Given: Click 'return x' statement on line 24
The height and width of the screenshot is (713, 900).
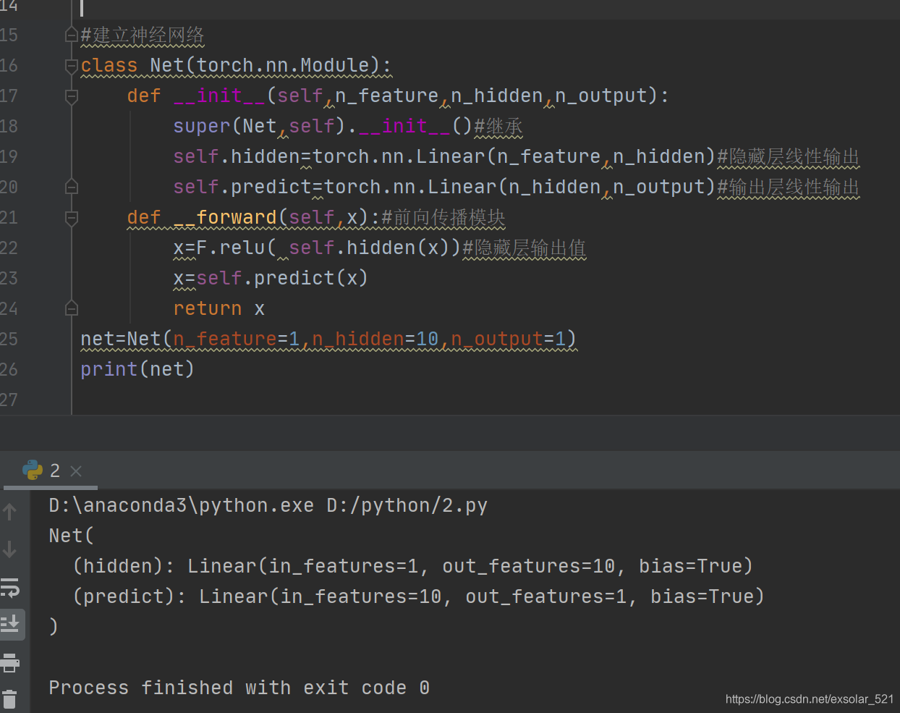Looking at the screenshot, I should (x=219, y=308).
